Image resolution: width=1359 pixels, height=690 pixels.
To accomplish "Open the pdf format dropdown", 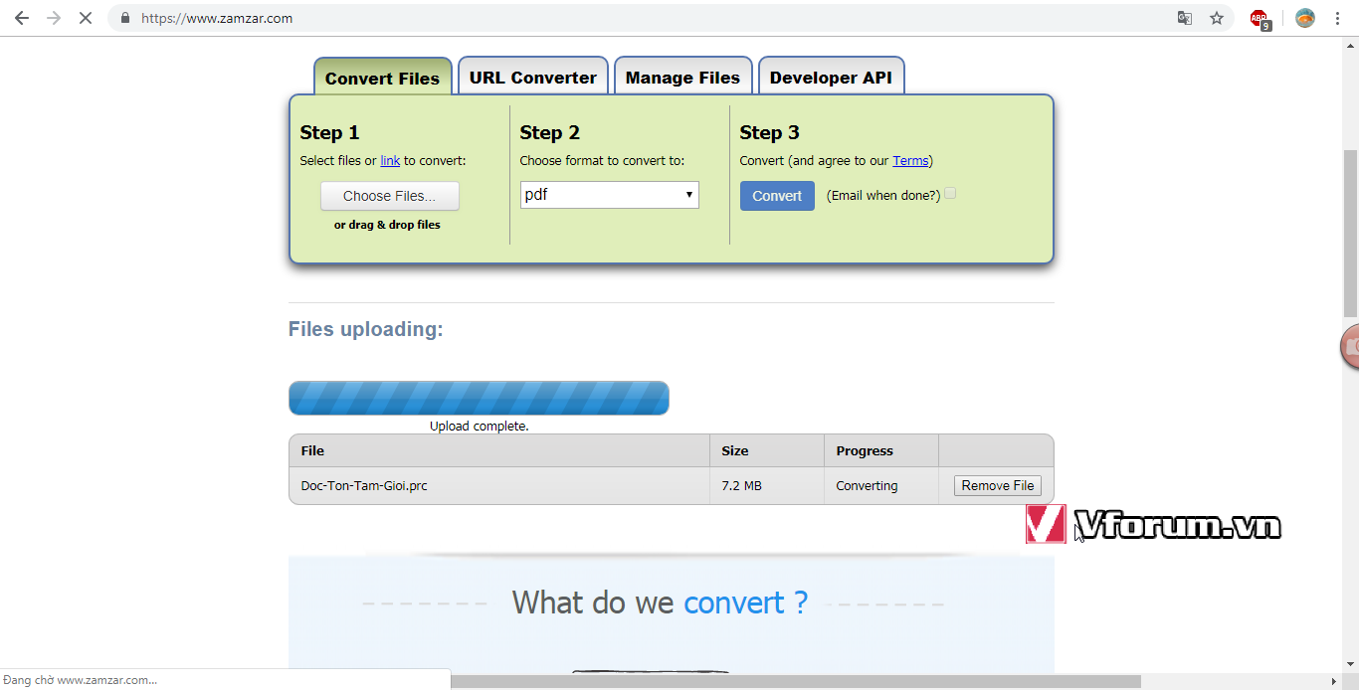I will pos(609,195).
